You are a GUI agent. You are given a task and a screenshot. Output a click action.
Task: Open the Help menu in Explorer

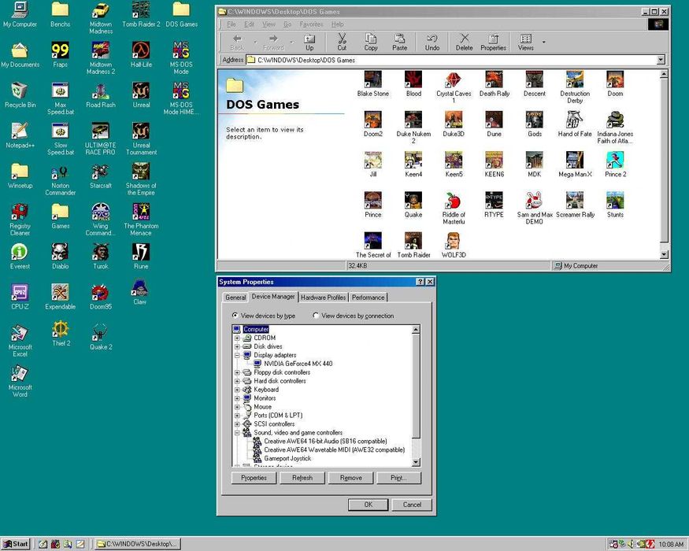point(338,24)
